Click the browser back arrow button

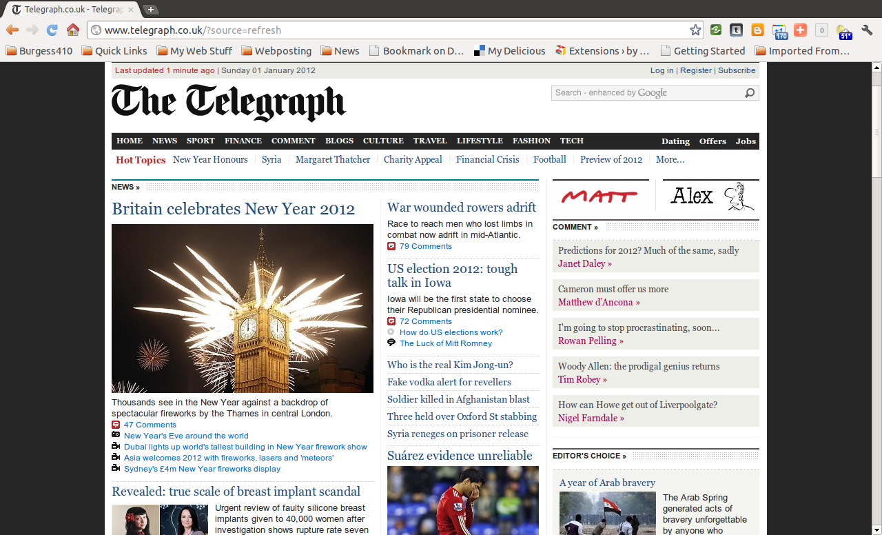(12, 30)
